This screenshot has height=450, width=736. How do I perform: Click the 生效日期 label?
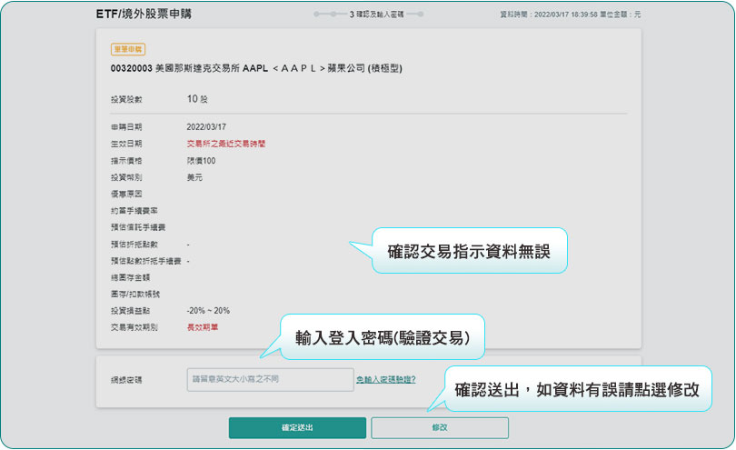click(x=126, y=144)
